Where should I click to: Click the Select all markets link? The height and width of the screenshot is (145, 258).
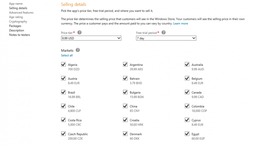pyautogui.click(x=67, y=55)
